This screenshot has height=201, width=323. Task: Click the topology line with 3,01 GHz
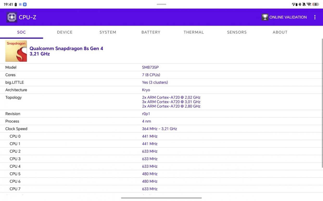click(x=171, y=102)
